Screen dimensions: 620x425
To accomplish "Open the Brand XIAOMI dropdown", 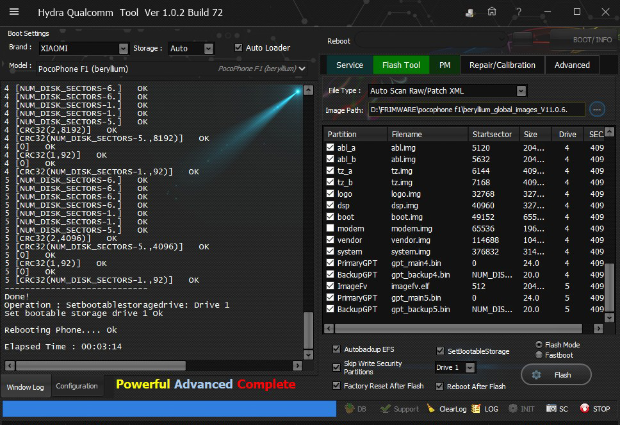I will [x=124, y=48].
